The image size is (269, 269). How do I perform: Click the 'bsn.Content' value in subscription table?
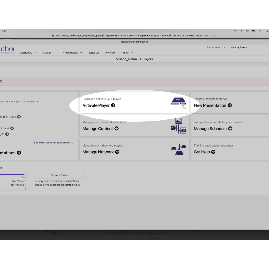coord(19,181)
